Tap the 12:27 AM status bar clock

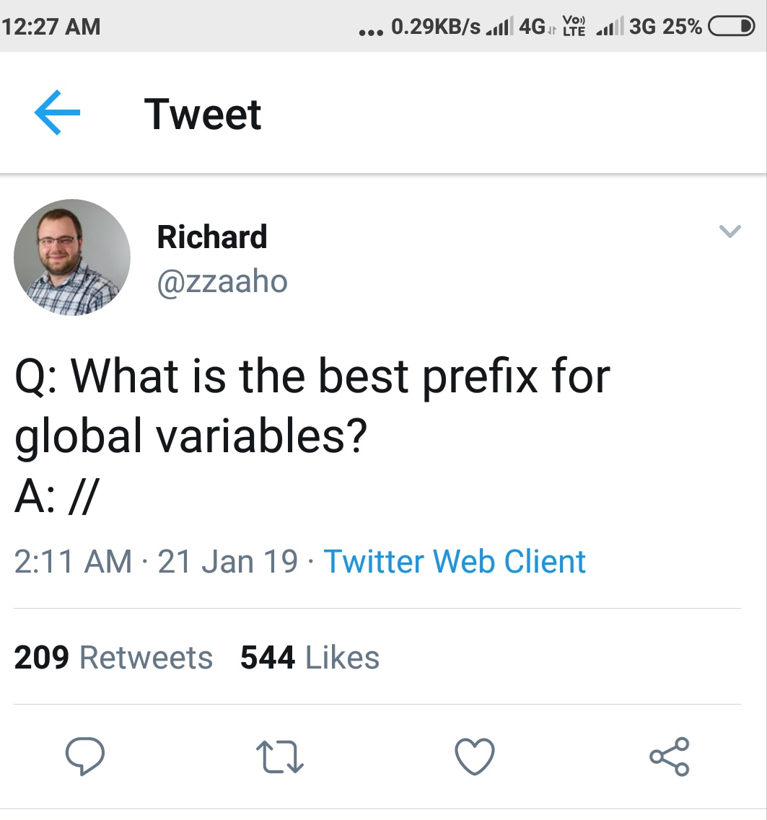52,27
